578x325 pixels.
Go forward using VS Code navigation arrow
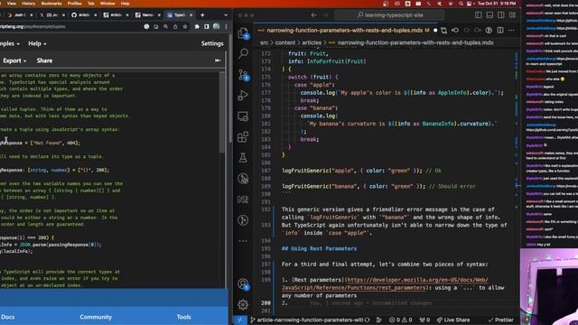pos(326,15)
